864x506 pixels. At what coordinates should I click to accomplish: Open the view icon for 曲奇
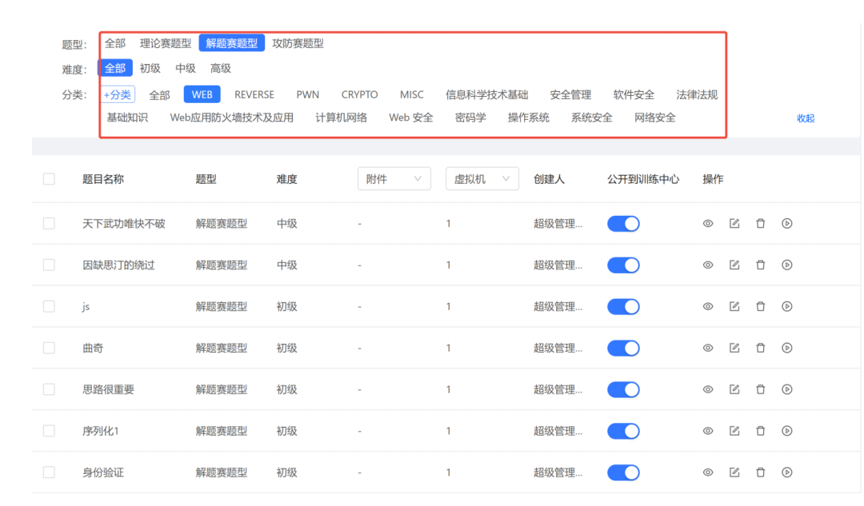(707, 348)
